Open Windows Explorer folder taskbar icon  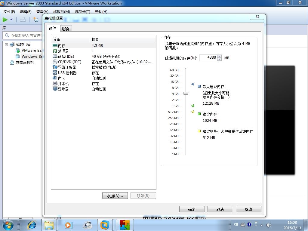[49, 225]
